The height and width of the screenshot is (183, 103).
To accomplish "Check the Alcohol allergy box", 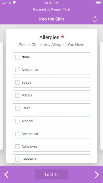I will pyautogui.click(x=18, y=121).
